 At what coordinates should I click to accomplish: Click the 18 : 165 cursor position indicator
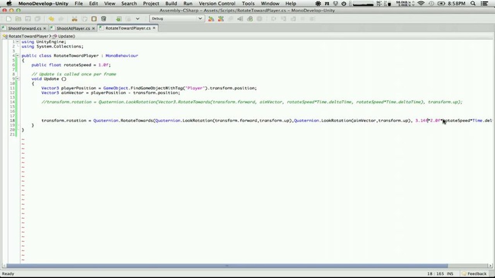tap(435, 274)
